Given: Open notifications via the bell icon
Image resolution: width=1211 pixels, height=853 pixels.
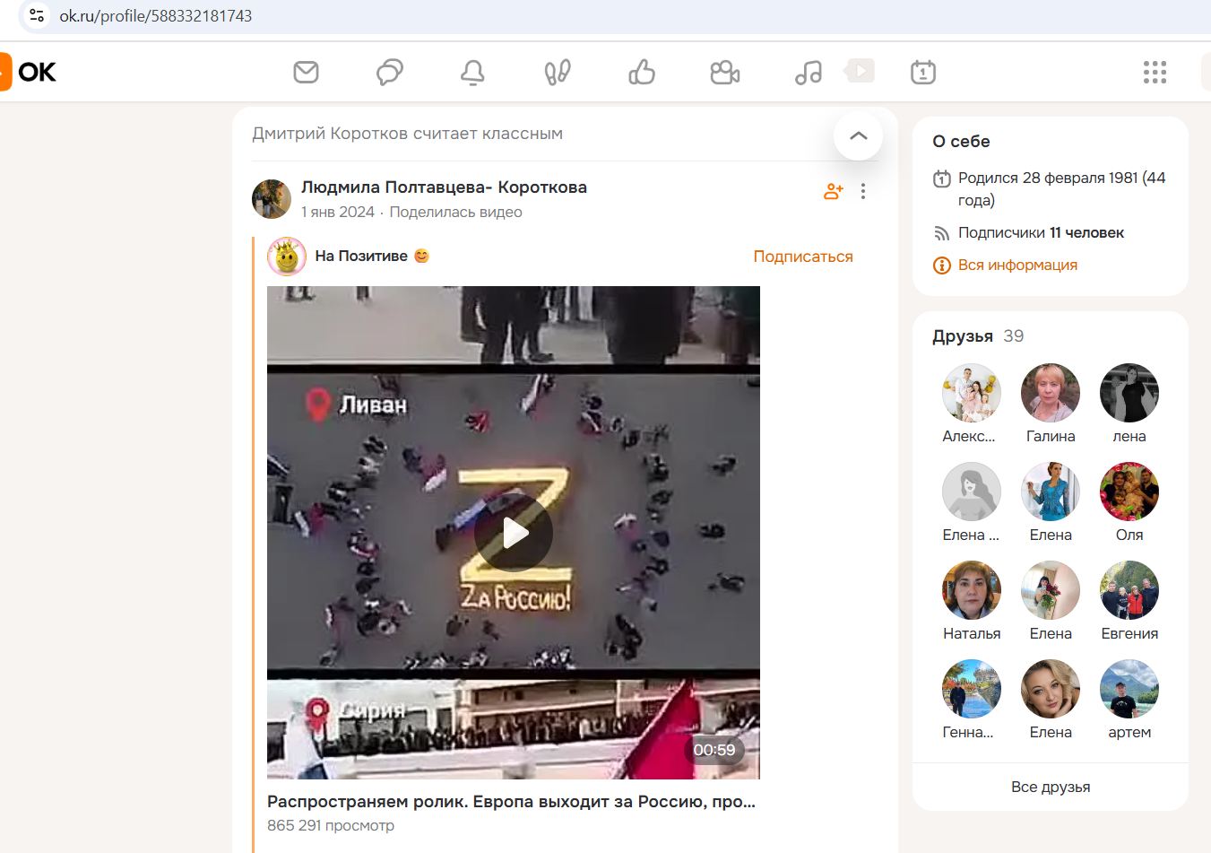Looking at the screenshot, I should point(472,72).
